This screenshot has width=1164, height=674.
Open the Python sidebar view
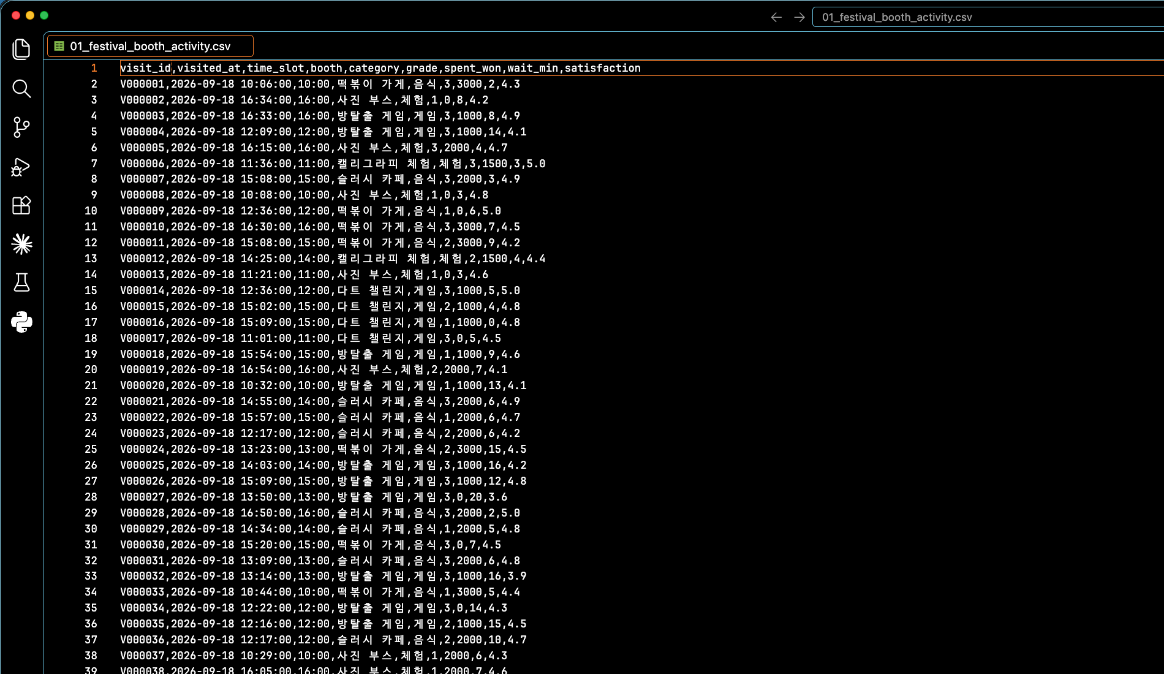tap(21, 322)
